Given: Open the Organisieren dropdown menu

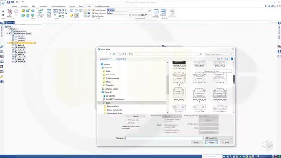Looking at the screenshot, I should pos(105,59).
